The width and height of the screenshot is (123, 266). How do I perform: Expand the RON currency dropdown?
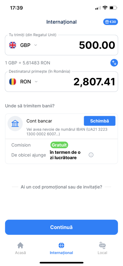tap(36, 82)
